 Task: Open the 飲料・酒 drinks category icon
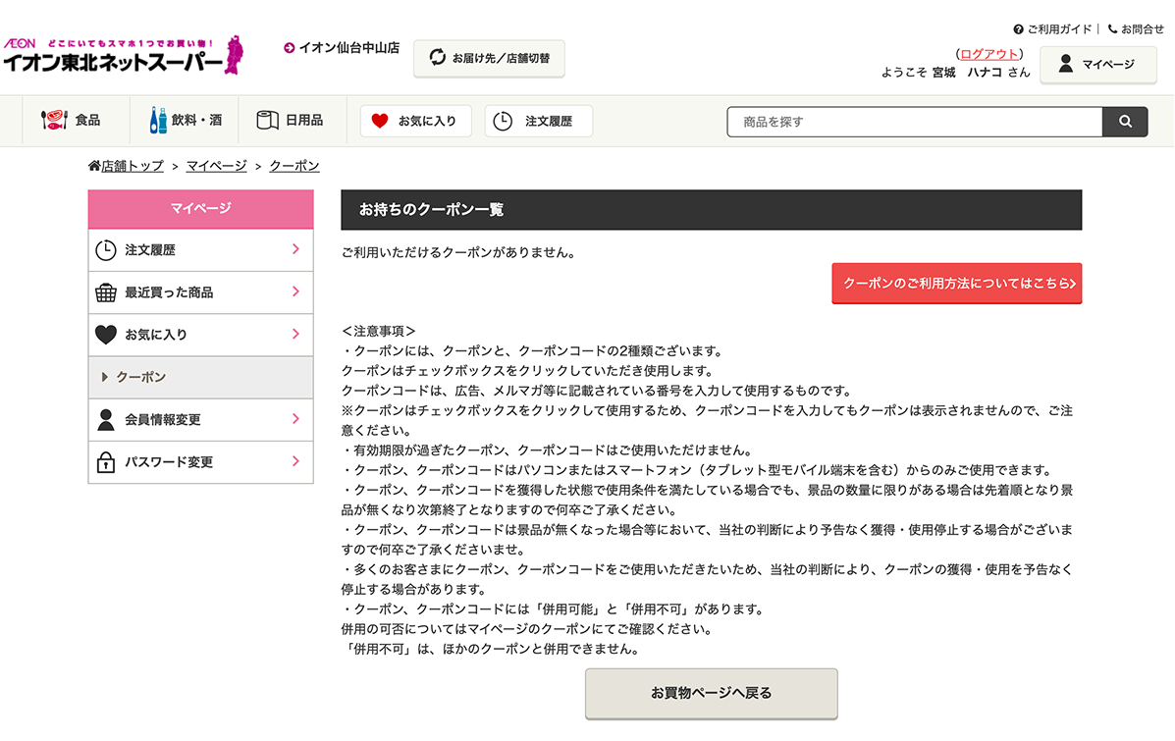[x=158, y=121]
